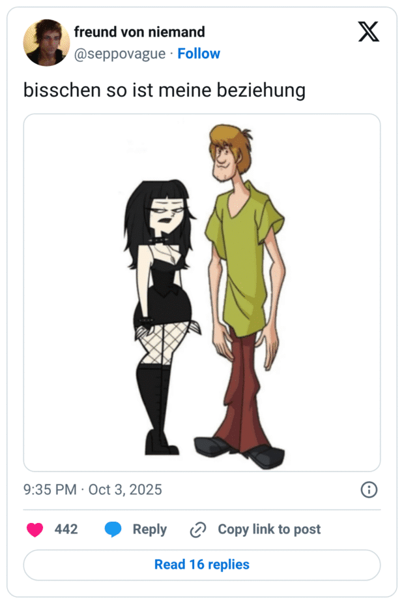Like the post with the heart icon

(35, 530)
